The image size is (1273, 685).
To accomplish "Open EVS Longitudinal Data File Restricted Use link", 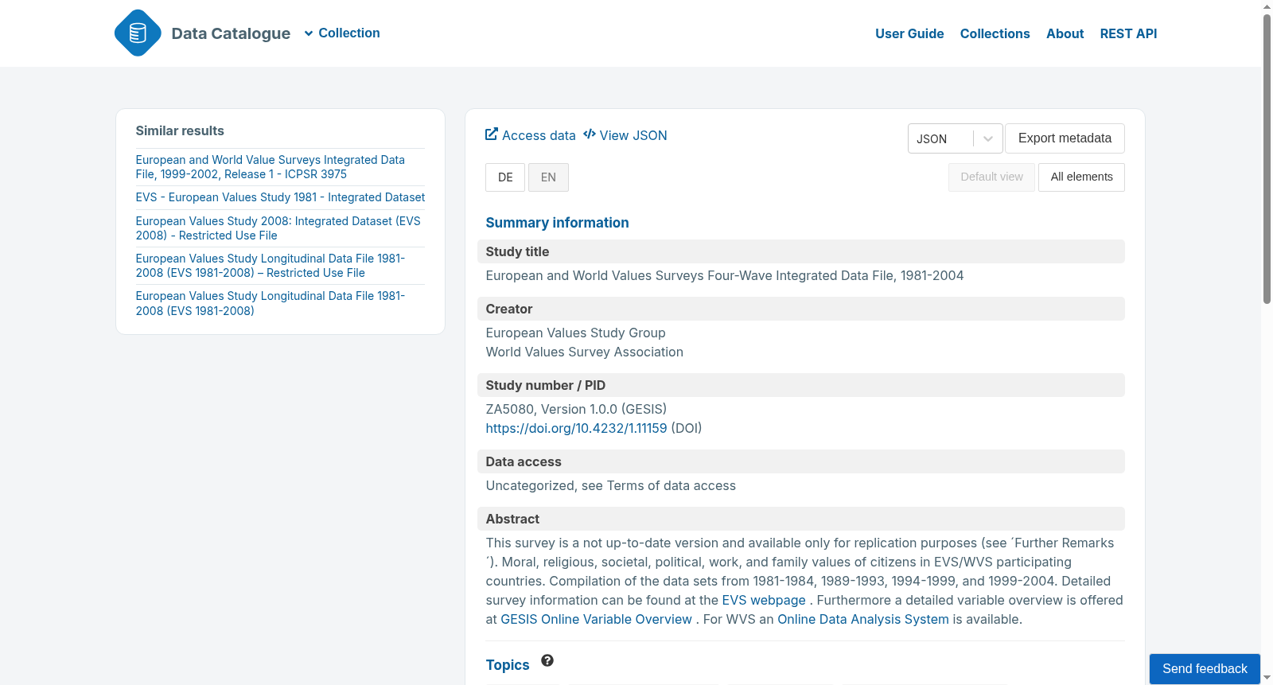I will click(271, 266).
